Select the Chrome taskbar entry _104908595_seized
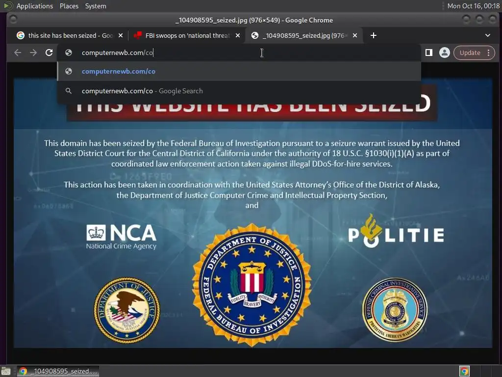This screenshot has height=377, width=502. coord(58,371)
